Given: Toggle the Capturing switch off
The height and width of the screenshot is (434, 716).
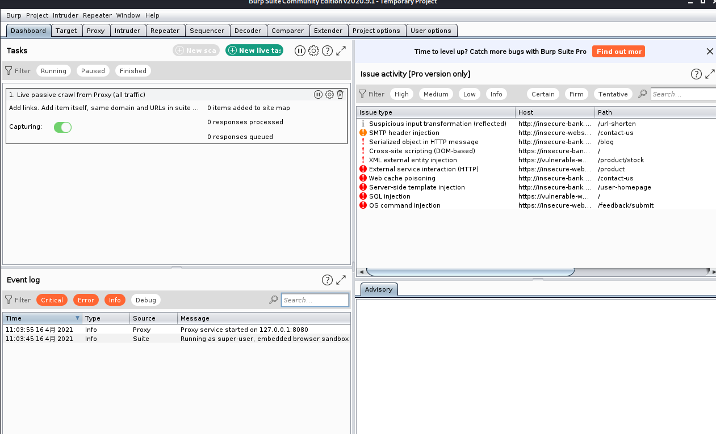Looking at the screenshot, I should [62, 127].
